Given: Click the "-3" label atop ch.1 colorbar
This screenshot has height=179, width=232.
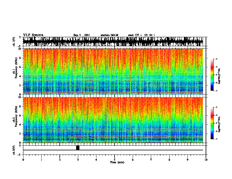Looking at the screenshot, I should click(216, 59).
